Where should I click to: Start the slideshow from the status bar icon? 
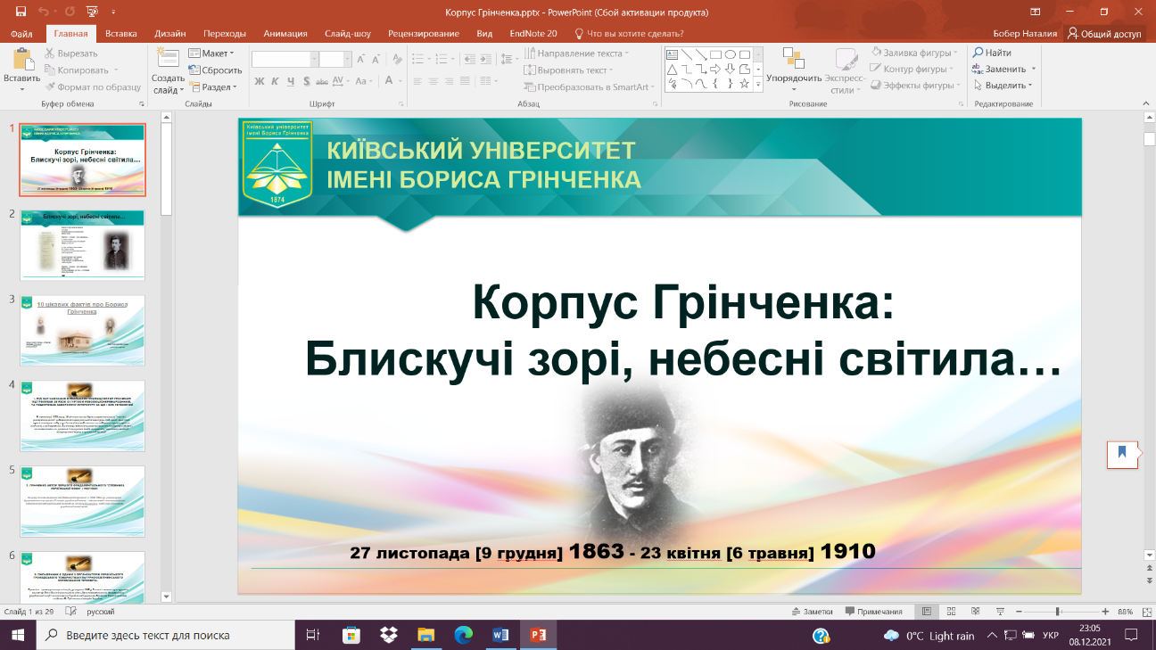(x=998, y=612)
